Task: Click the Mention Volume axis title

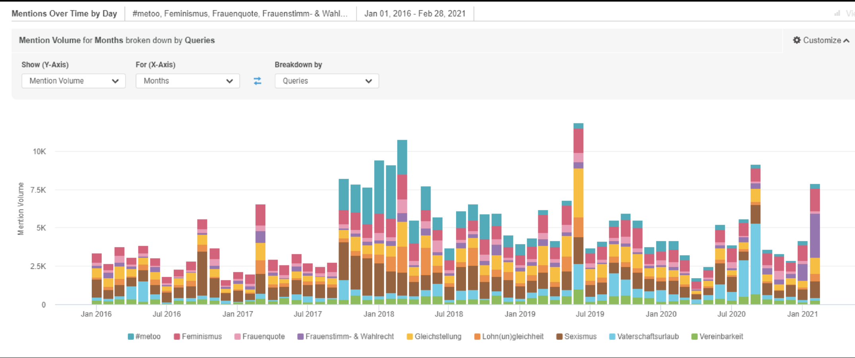Action: [21, 209]
